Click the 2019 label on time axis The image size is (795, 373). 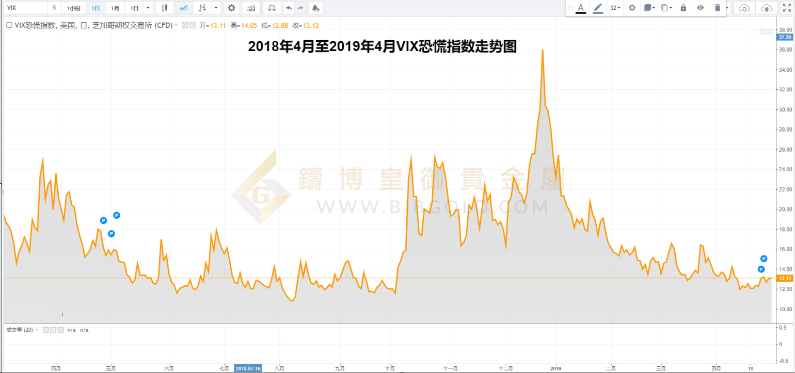tap(555, 368)
